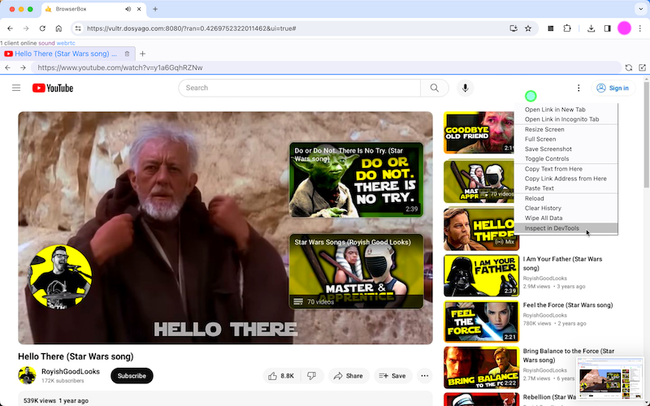
Task: Open Do or Do Not end-screen video
Action: point(357,179)
